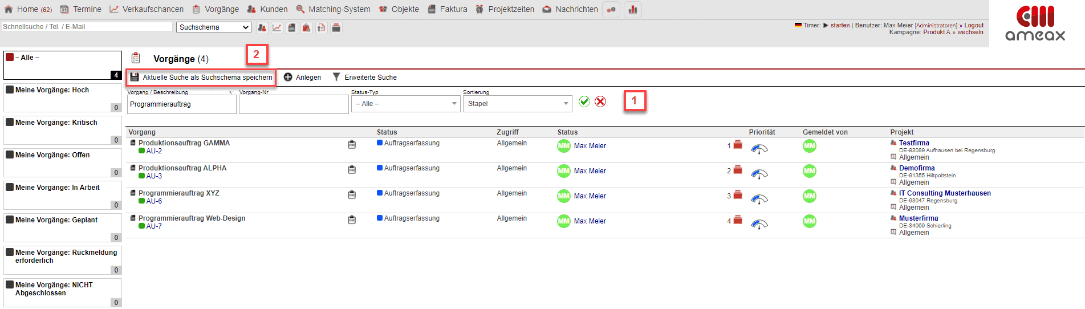
Task: Click red stack icon in Testfirma row
Action: 738,145
